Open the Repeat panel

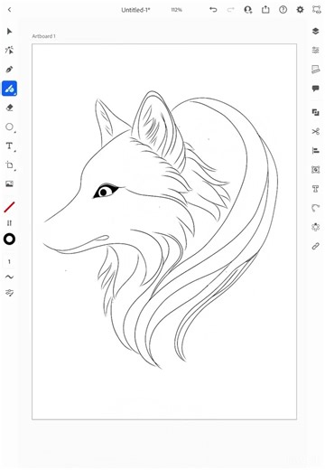point(315,227)
